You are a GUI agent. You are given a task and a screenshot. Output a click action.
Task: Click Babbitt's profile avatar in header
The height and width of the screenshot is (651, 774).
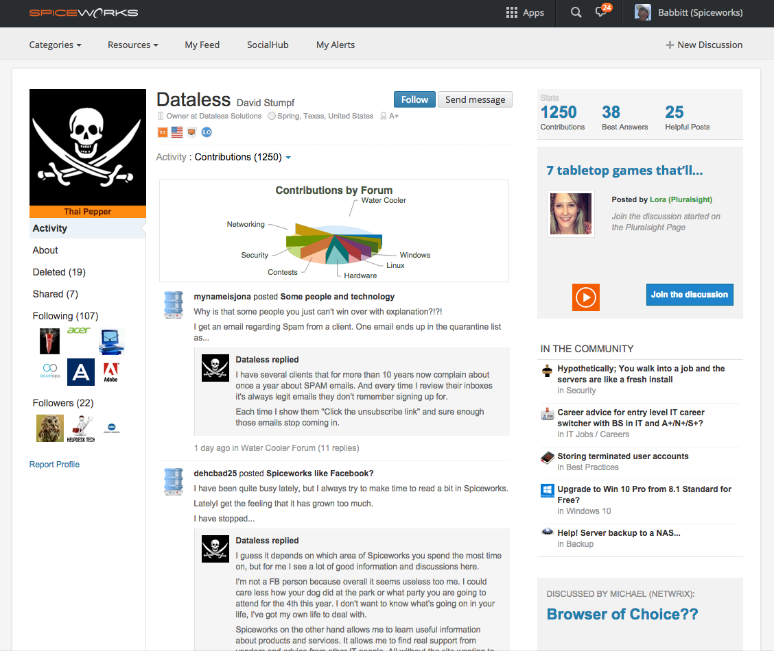[642, 12]
